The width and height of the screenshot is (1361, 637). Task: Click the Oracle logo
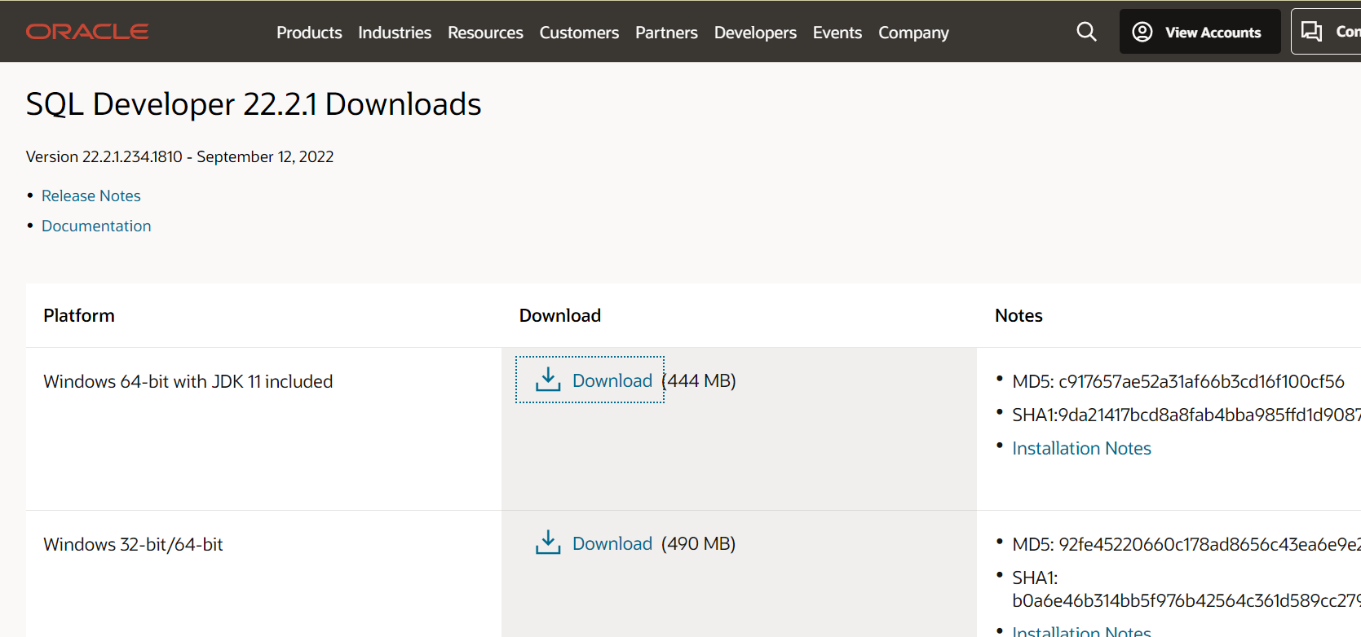(87, 32)
